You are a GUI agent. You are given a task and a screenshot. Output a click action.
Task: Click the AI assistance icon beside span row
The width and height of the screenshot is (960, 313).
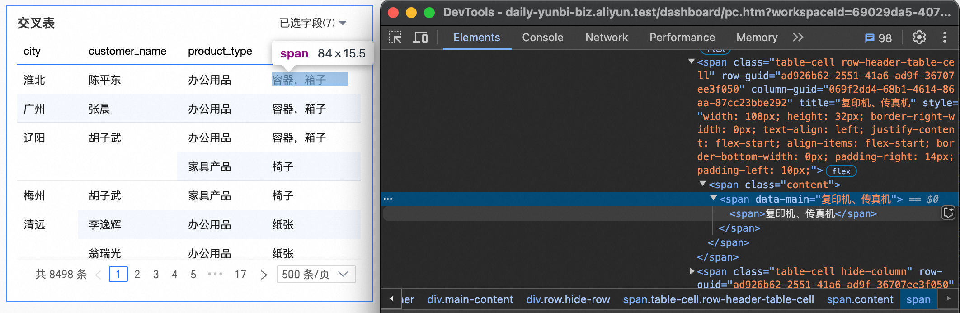click(948, 213)
